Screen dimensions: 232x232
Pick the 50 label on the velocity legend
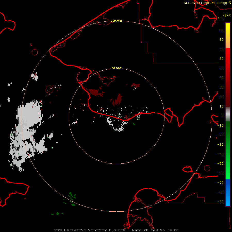click(221, 68)
